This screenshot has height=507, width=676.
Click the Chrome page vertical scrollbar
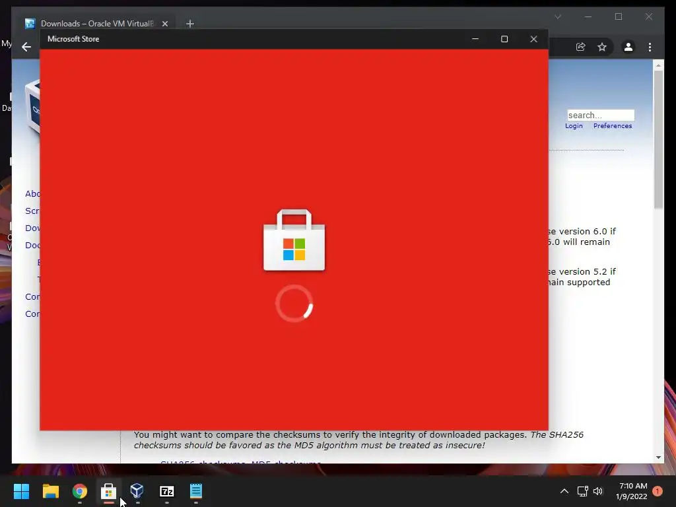(658, 140)
